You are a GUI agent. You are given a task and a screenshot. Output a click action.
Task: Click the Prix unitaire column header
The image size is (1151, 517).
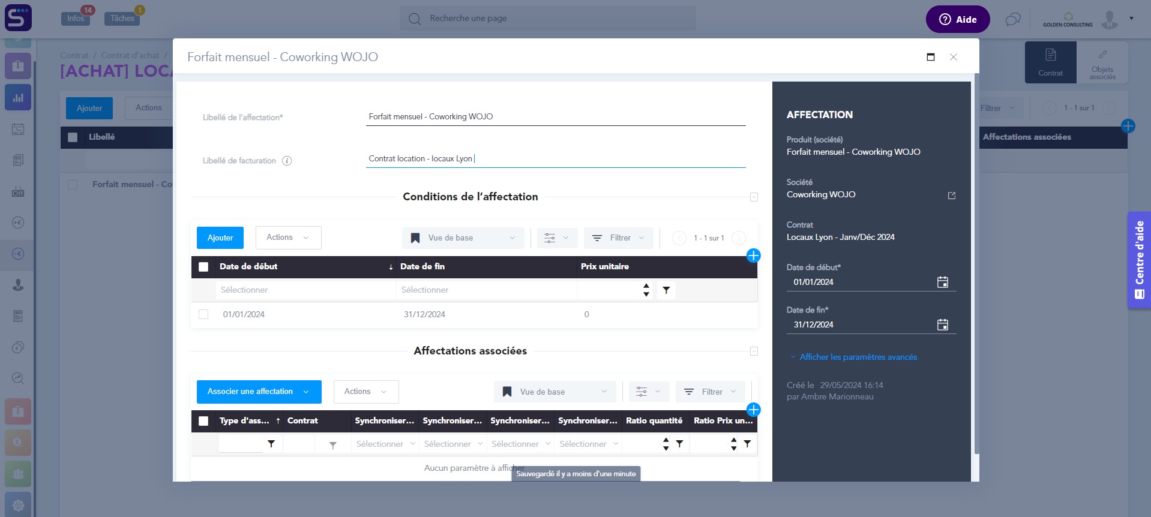coord(605,266)
